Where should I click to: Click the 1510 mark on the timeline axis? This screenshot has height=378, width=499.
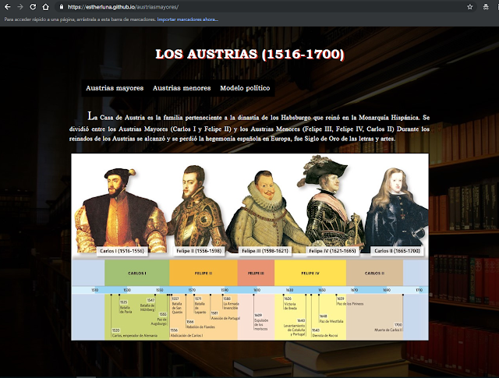tap(95, 290)
